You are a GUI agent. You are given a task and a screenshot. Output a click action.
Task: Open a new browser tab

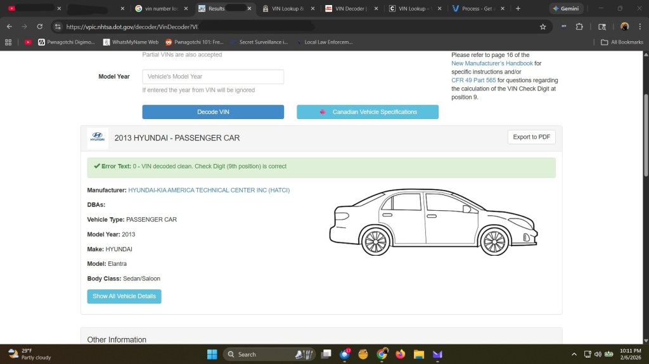pyautogui.click(x=518, y=9)
